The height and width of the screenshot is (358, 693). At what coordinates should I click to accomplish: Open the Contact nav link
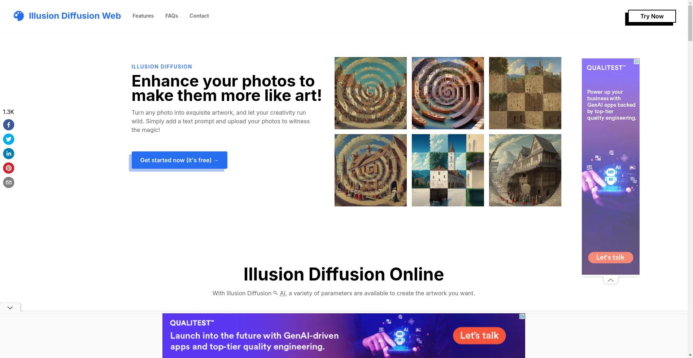[x=199, y=16]
